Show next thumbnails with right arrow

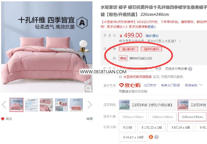pos(90,105)
